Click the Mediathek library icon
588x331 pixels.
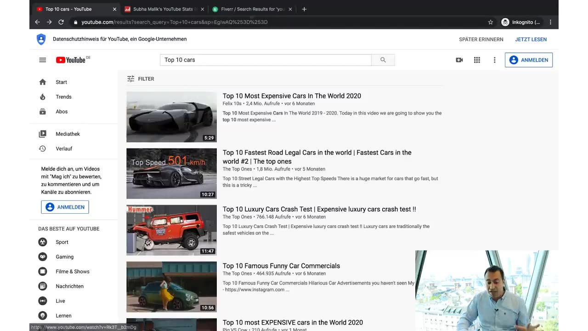(43, 134)
